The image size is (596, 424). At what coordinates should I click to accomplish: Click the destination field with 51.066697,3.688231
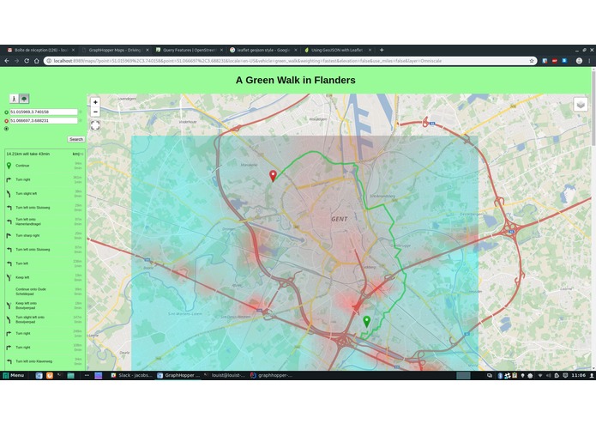tap(44, 120)
